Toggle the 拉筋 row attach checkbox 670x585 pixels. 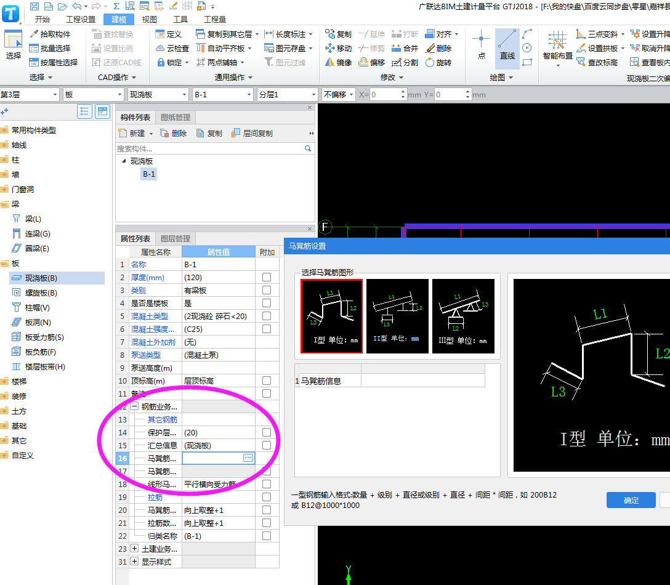click(267, 497)
